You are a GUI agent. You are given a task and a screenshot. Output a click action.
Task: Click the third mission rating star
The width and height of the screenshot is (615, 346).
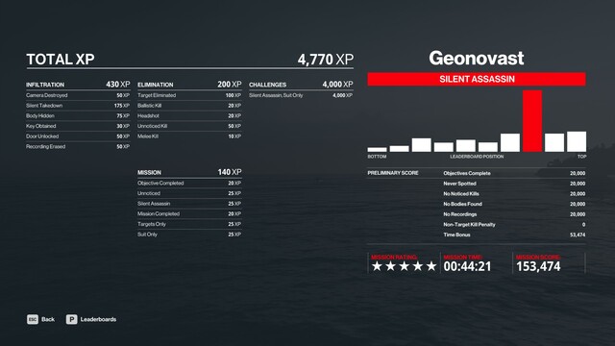404,266
